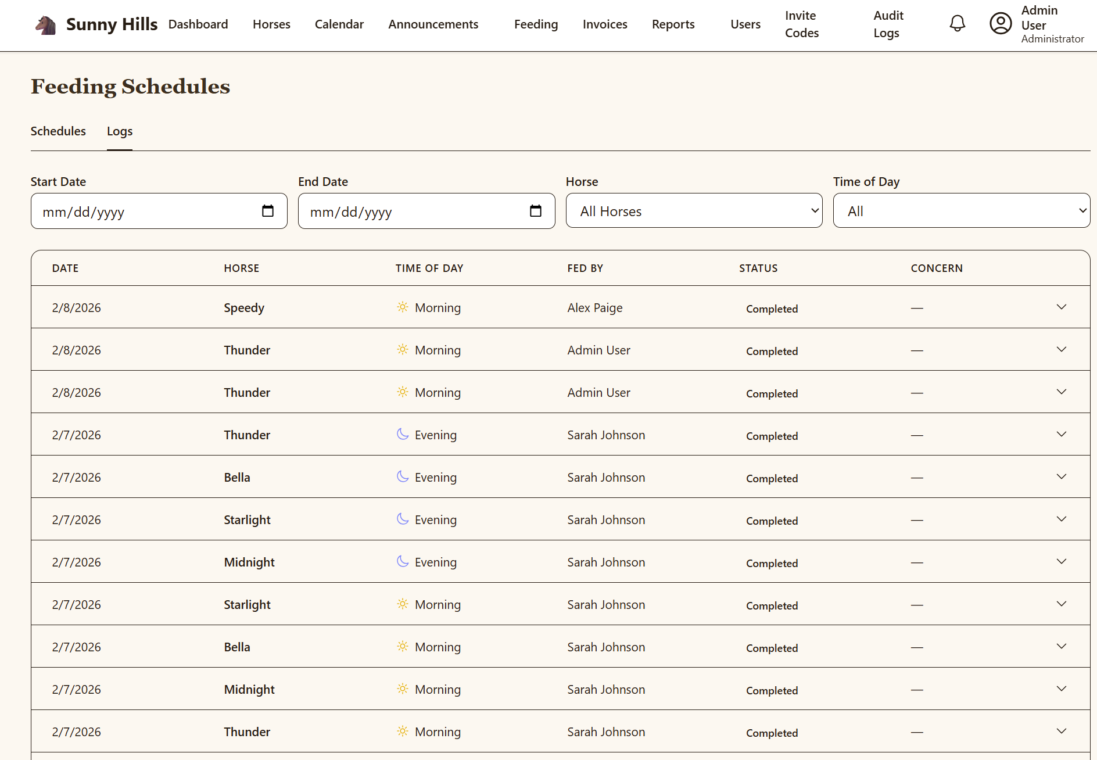1097x760 pixels.
Task: Open the End Date calendar picker icon
Action: pyautogui.click(x=536, y=211)
